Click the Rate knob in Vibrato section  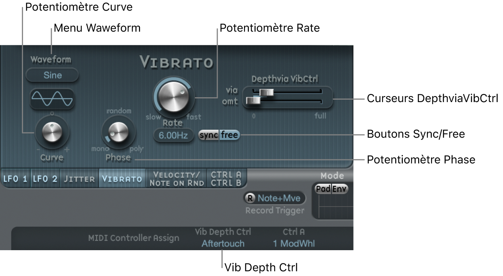[173, 97]
